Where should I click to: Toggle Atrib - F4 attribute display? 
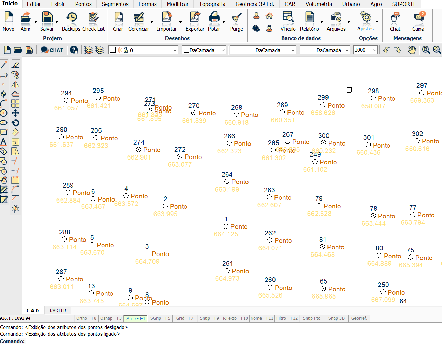click(x=135, y=318)
